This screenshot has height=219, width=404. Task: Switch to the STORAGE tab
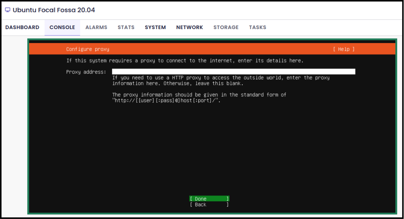tap(226, 27)
